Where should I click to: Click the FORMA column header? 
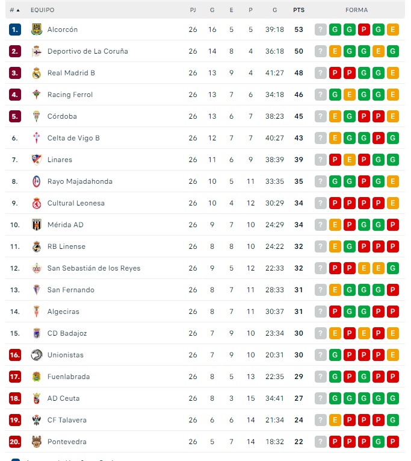tap(356, 10)
